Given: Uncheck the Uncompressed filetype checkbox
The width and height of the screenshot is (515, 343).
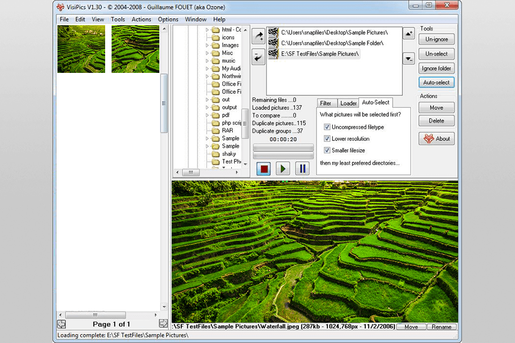Looking at the screenshot, I should coord(327,127).
